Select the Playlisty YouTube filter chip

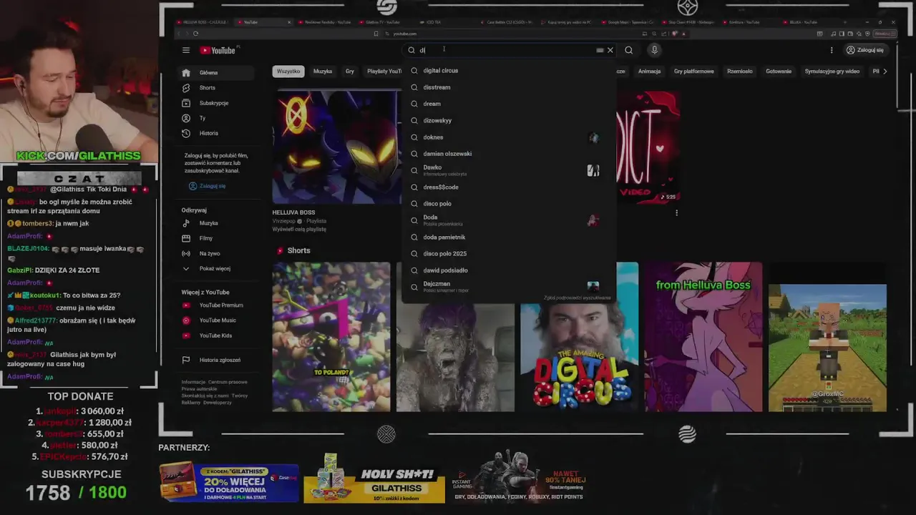click(x=383, y=72)
